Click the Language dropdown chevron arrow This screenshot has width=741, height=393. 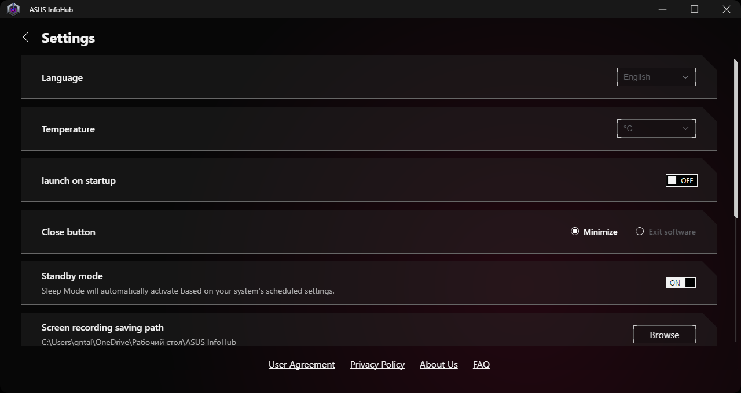[x=685, y=77]
